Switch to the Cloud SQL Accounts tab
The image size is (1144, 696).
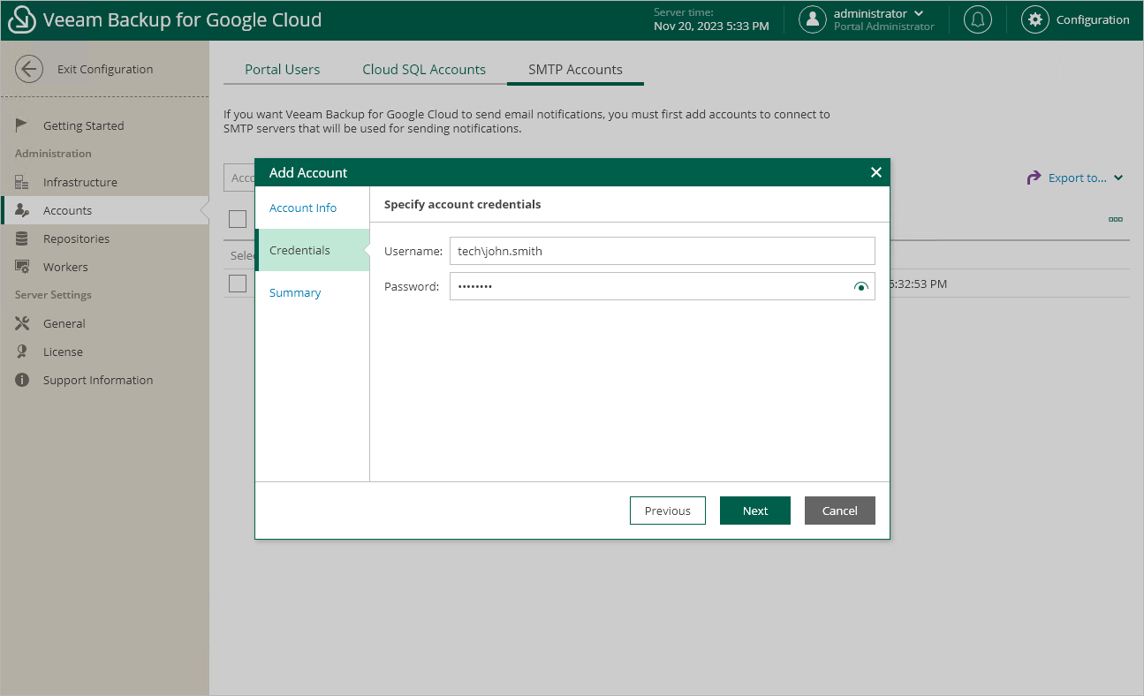point(424,69)
